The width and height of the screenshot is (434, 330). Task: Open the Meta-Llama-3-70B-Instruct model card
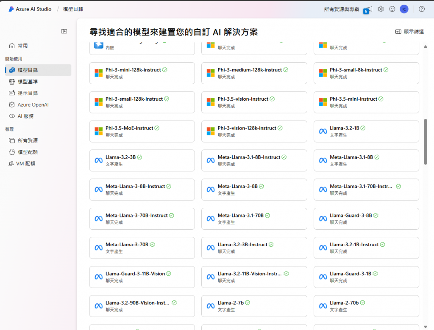click(x=142, y=219)
